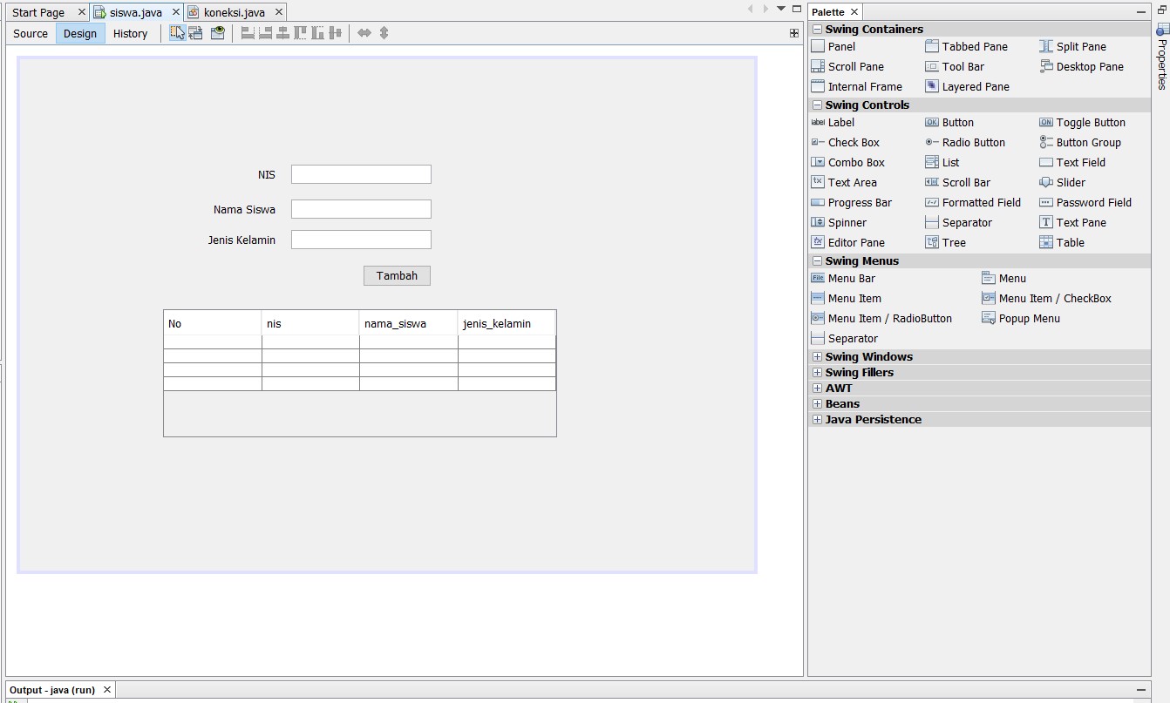Activate Selection Mode in the designer toolbar

pos(177,31)
